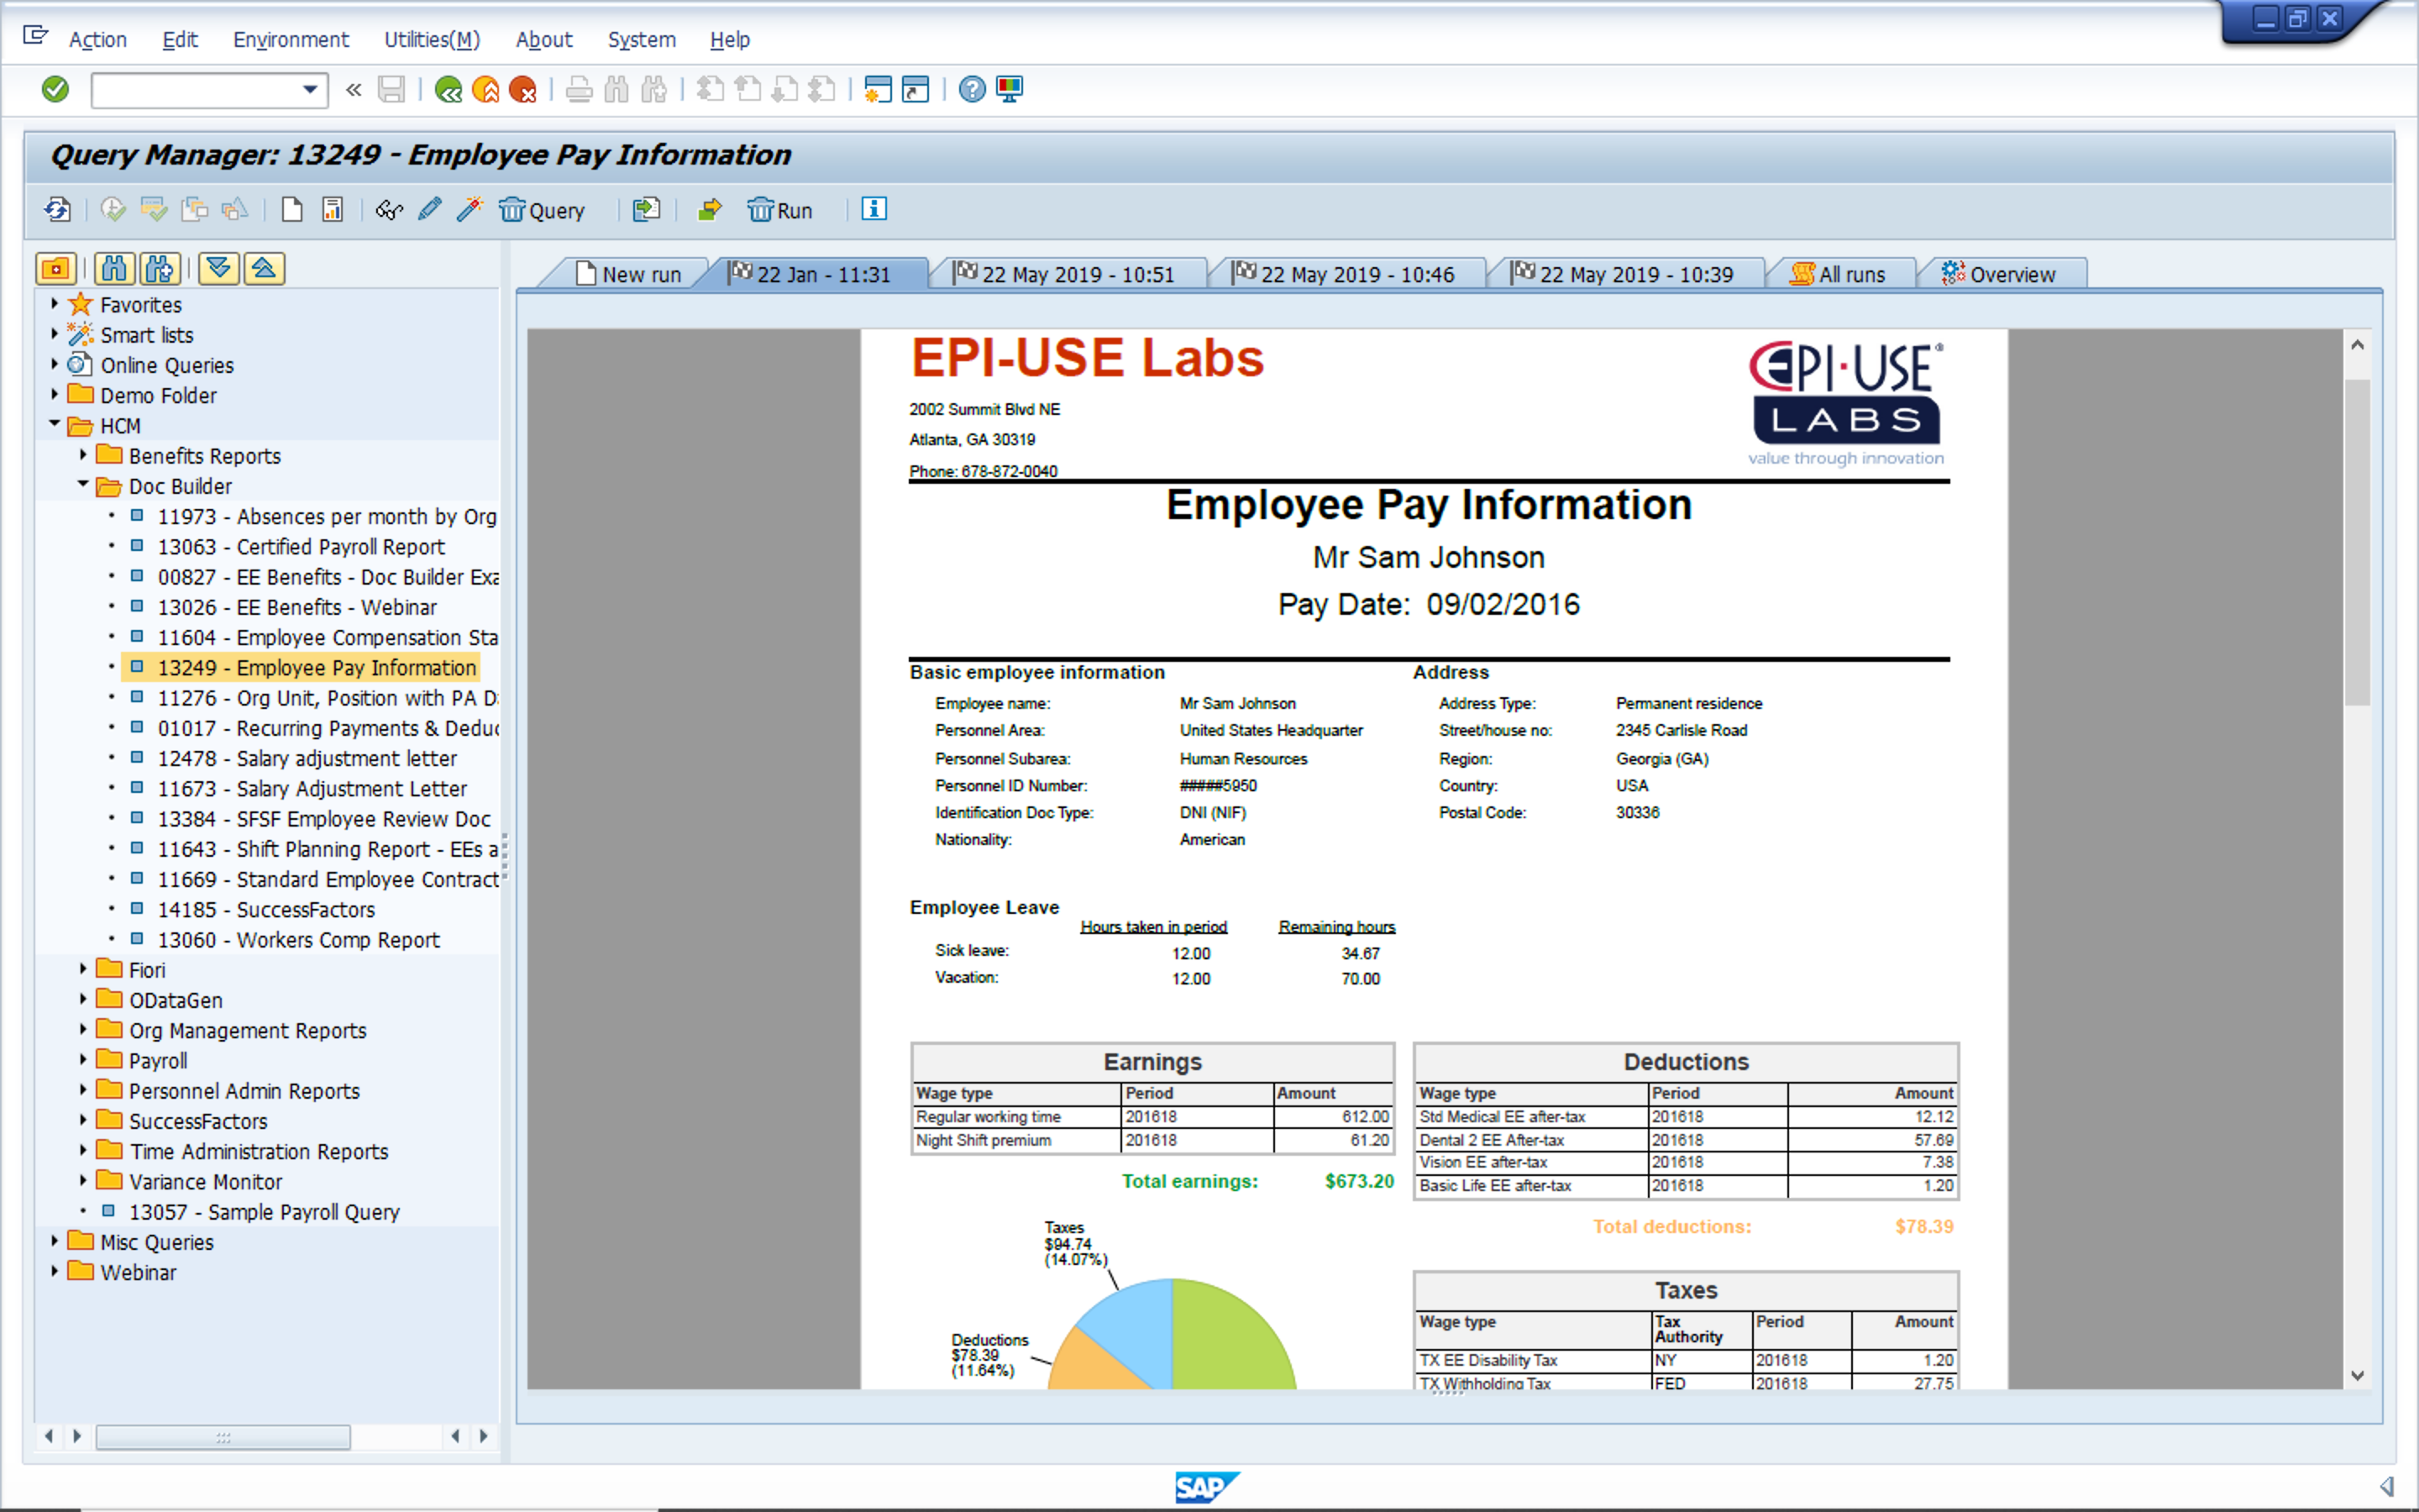Click the Last Page icon
Viewport: 2419px width, 1512px height.
(x=821, y=90)
